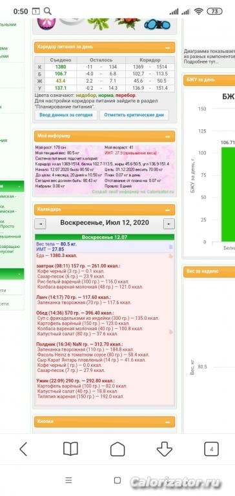Click the Обед (14:36) meal heading
This screenshot has height=496, width=235.
[76, 313]
